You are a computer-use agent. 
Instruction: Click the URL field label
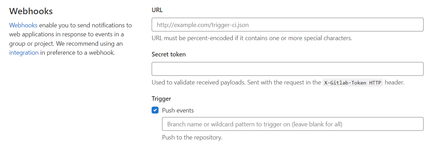click(157, 10)
